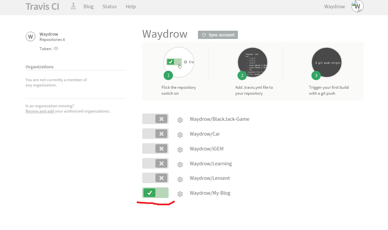Show the token with eye icon
This screenshot has width=388, height=230.
point(56,49)
